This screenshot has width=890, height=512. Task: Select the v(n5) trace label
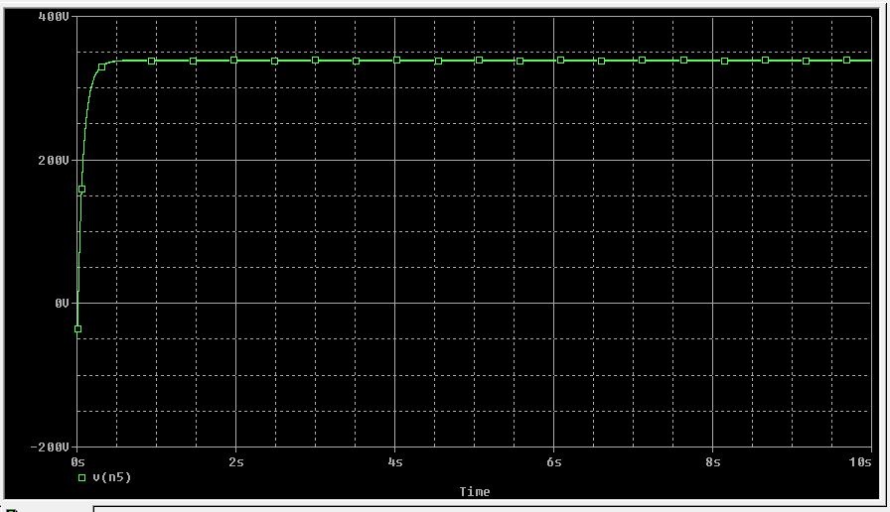click(x=111, y=477)
